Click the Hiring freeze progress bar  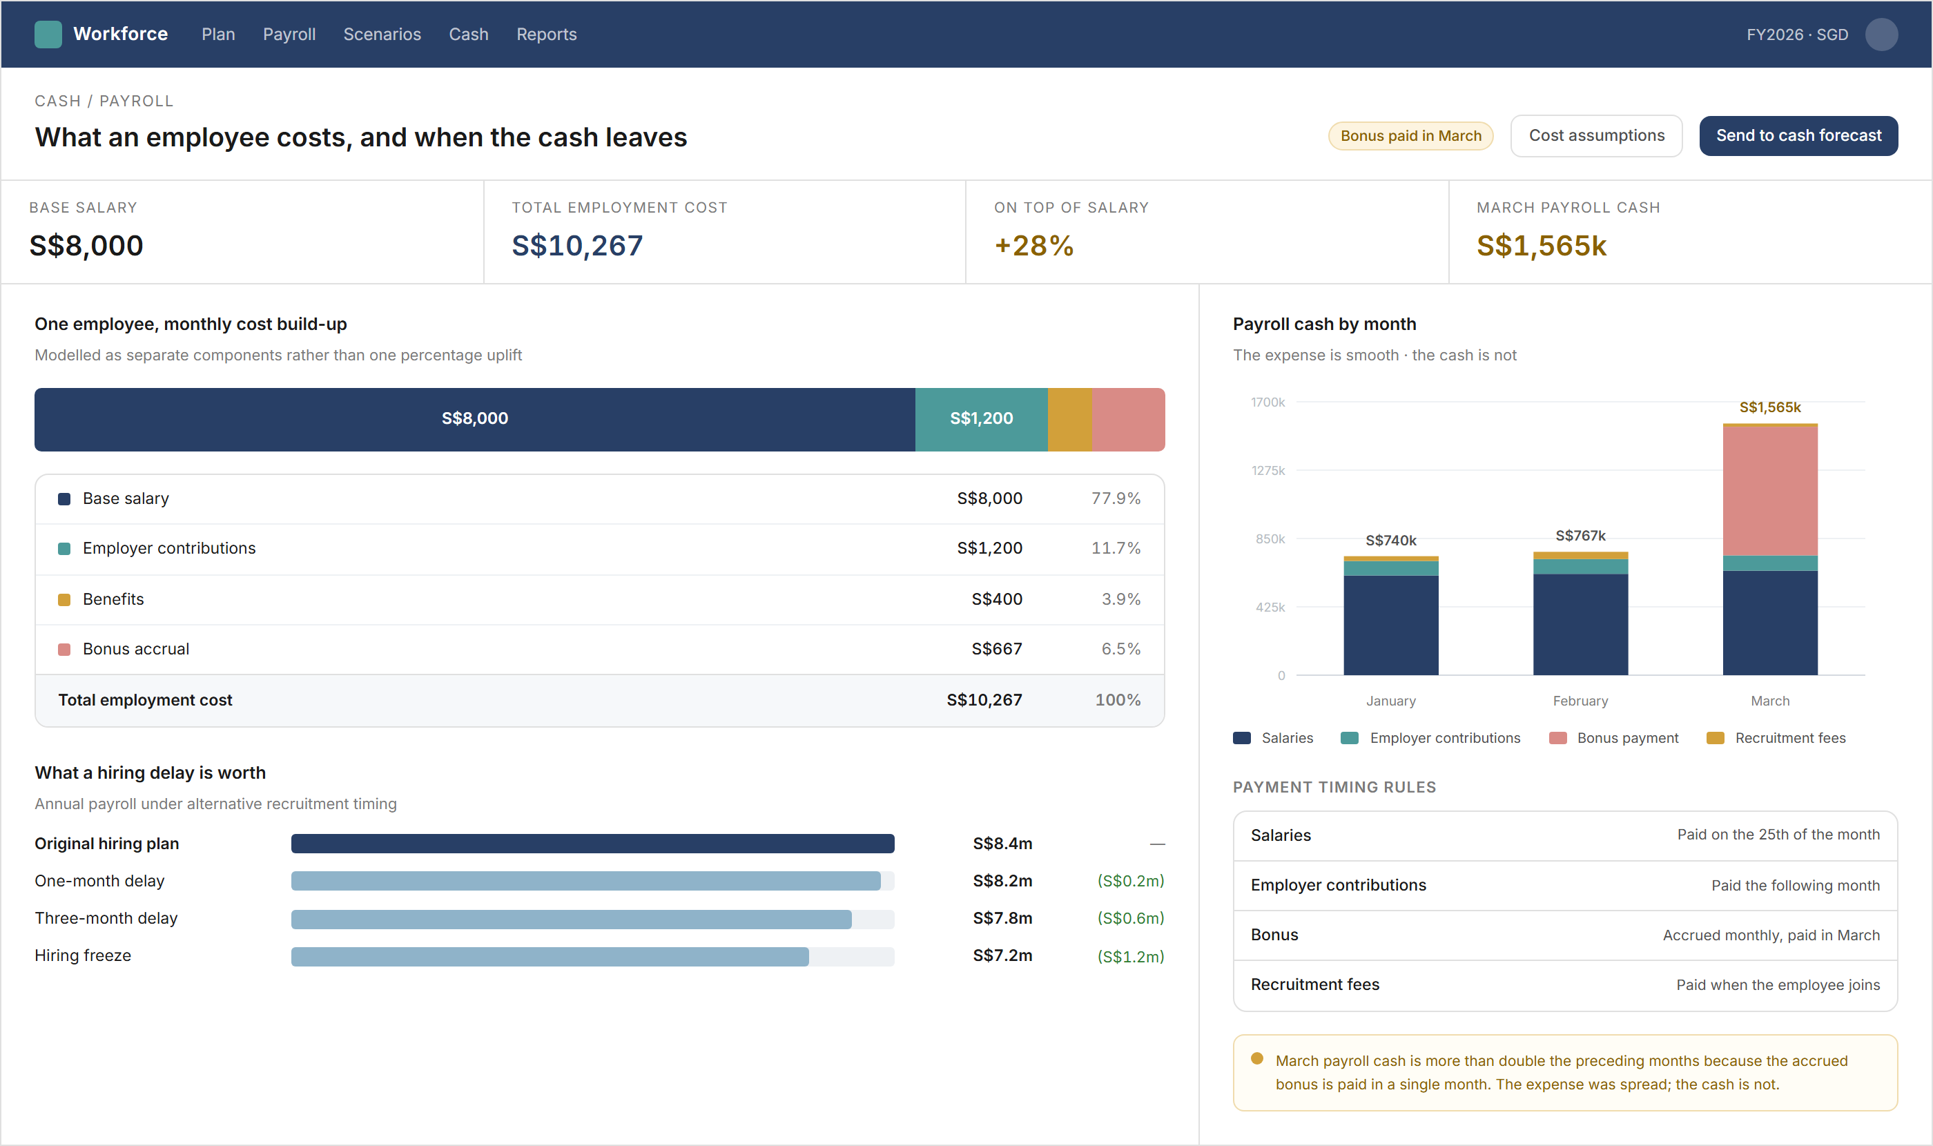592,957
